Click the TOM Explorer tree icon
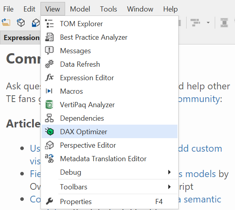This screenshot has width=235, height=210. point(49,24)
